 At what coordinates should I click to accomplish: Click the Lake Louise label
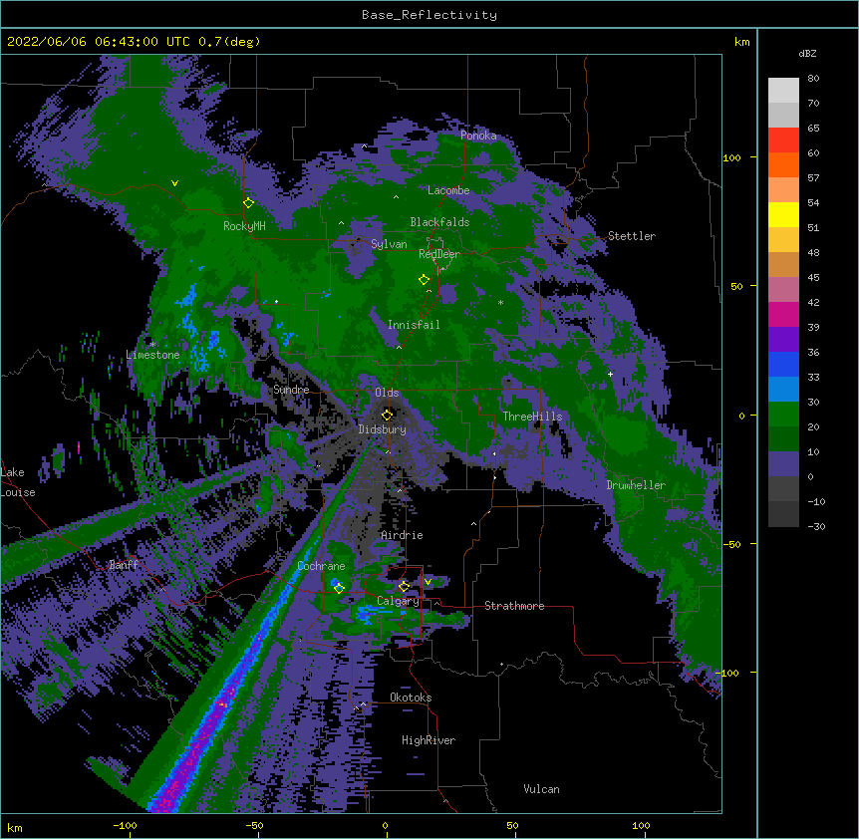click(x=16, y=482)
